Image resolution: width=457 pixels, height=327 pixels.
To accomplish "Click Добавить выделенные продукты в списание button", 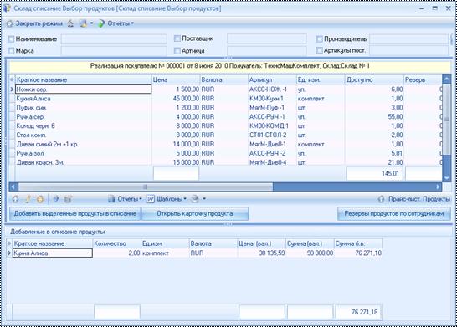I will tap(75, 214).
